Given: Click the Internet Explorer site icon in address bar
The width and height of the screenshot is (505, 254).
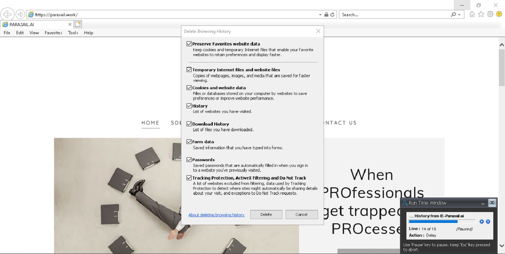Looking at the screenshot, I should 31,14.
